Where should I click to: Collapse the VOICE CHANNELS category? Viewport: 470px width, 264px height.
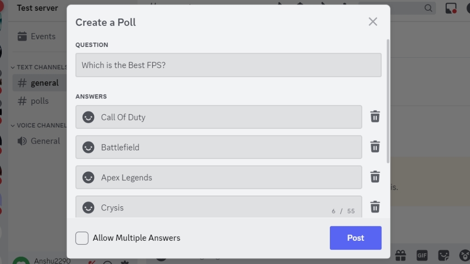pos(13,125)
